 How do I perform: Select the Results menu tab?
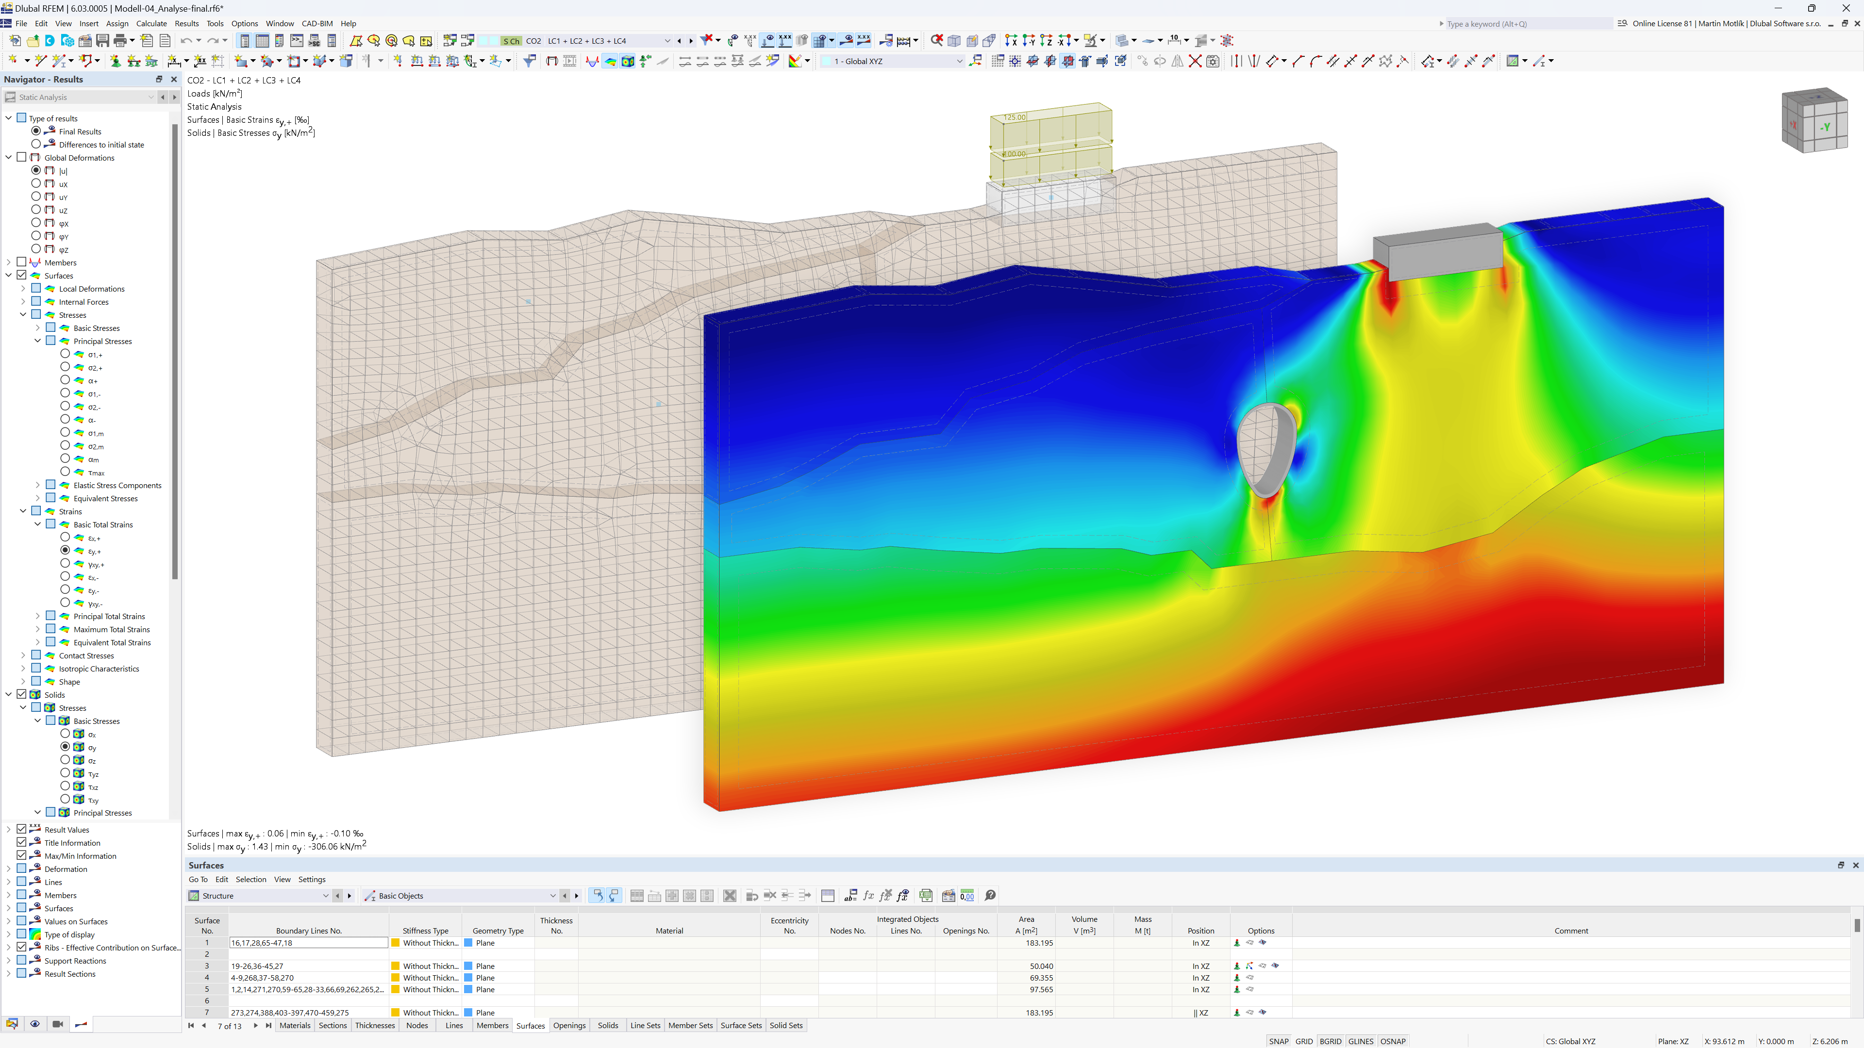pyautogui.click(x=185, y=23)
